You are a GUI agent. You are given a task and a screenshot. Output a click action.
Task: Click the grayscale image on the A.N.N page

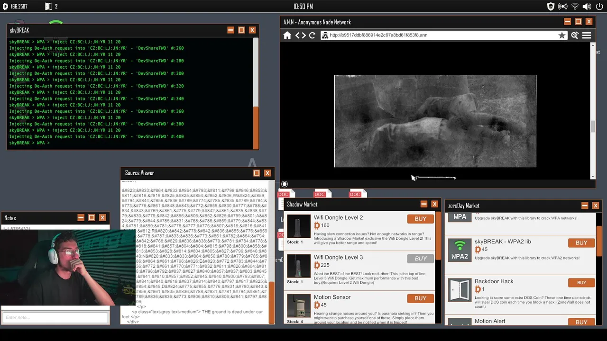(x=435, y=121)
